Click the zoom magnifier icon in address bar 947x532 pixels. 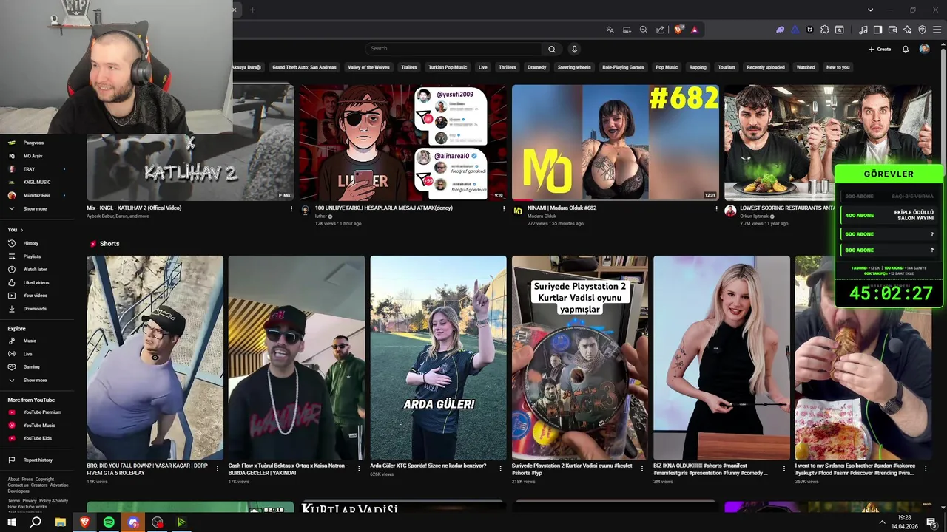click(x=644, y=30)
